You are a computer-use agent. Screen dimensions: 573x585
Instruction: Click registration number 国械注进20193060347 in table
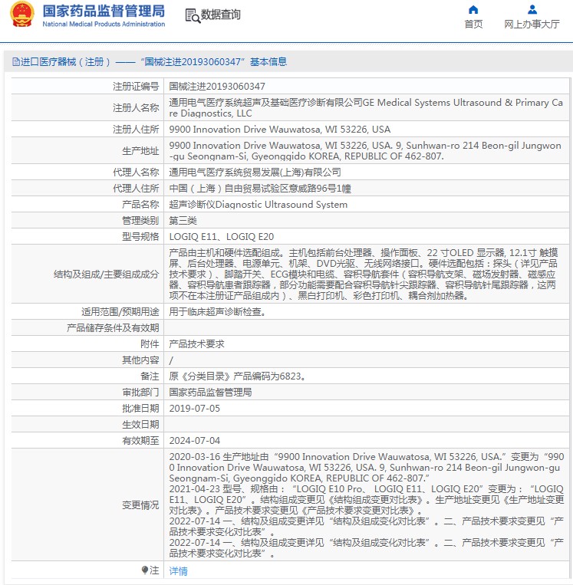click(217, 87)
